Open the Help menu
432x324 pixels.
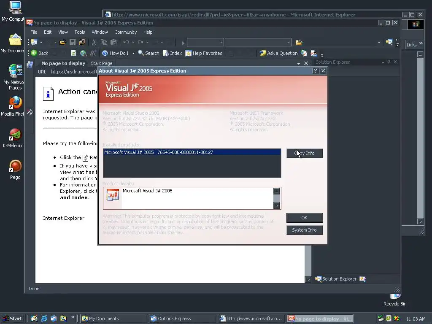148,32
